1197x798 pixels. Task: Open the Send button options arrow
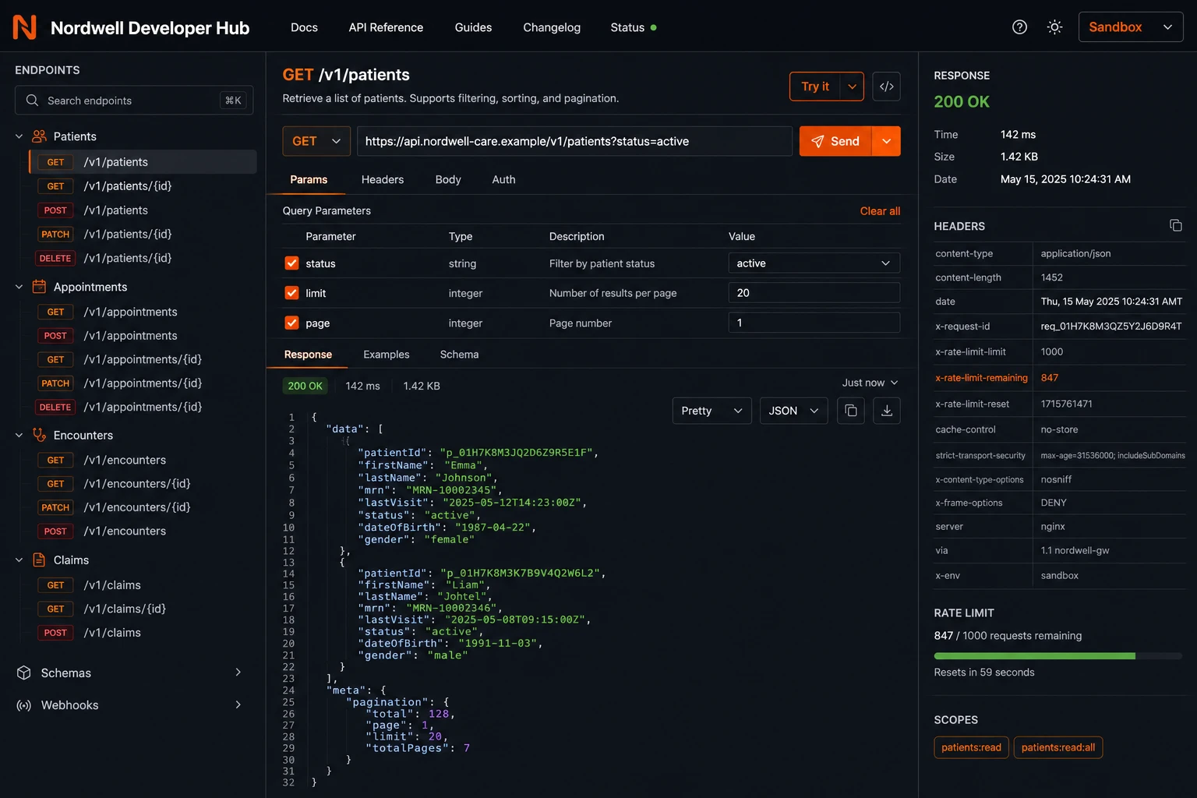pyautogui.click(x=886, y=141)
